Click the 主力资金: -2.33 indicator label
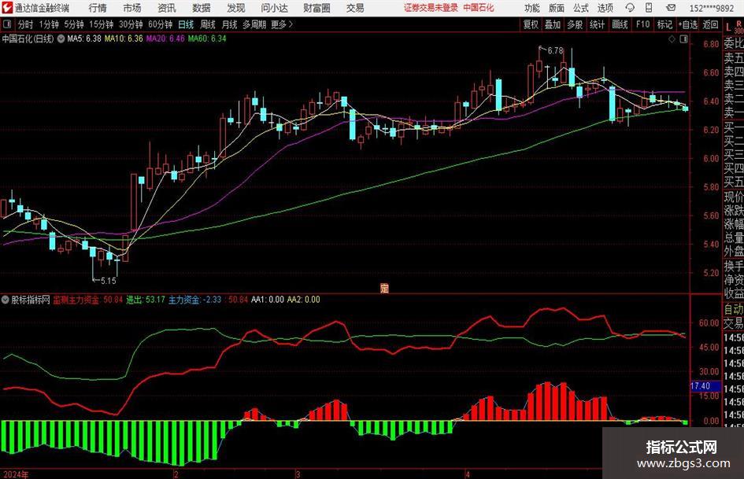 194,300
